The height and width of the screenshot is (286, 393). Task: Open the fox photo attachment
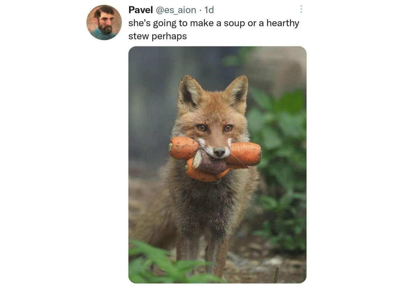point(217,165)
